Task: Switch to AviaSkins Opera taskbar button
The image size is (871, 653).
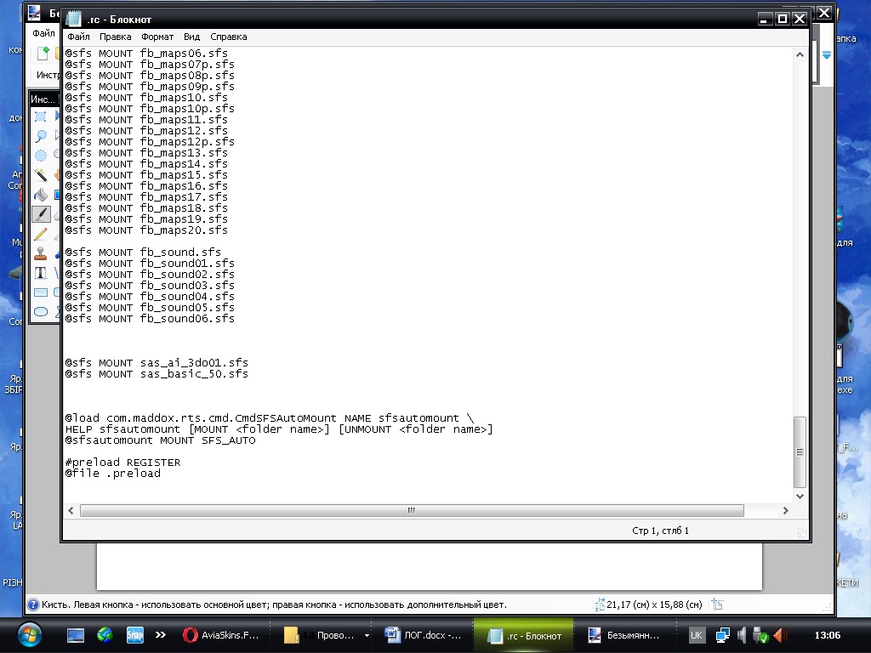Action: point(222,635)
